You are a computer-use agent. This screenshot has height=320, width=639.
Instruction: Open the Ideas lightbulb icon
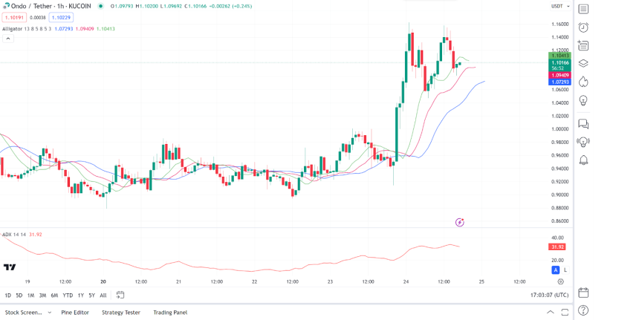coord(583,100)
